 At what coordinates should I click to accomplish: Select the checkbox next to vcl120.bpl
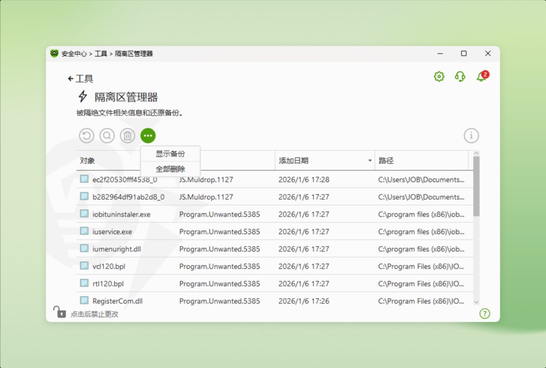(85, 266)
